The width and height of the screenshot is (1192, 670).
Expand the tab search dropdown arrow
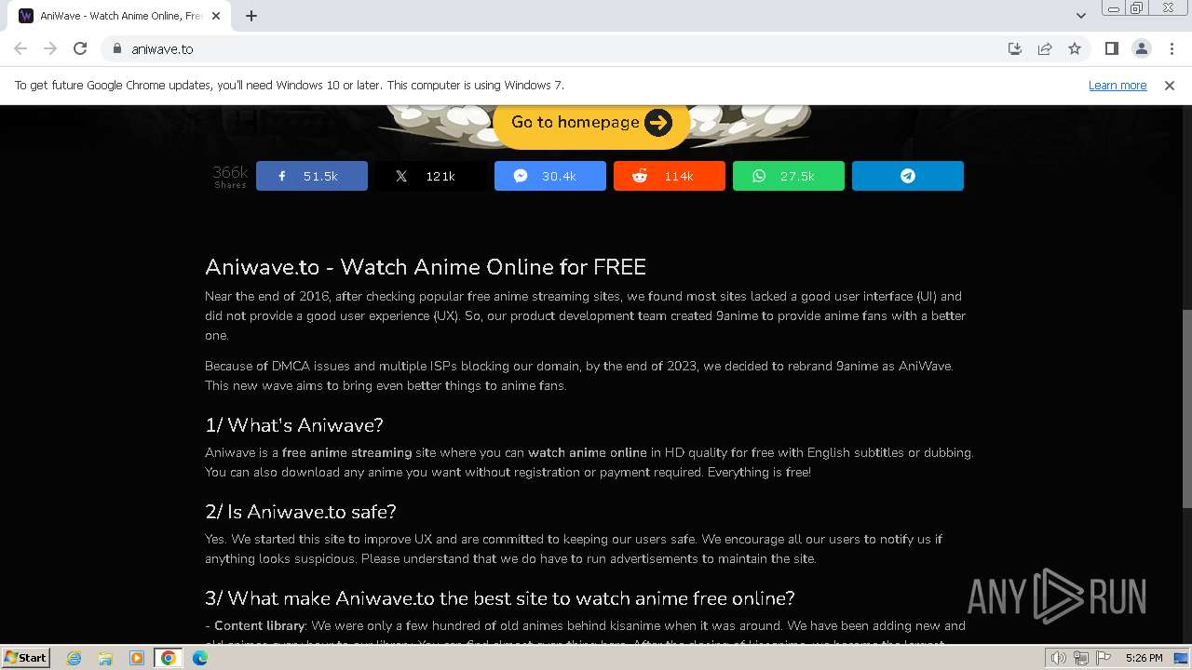(x=1080, y=16)
